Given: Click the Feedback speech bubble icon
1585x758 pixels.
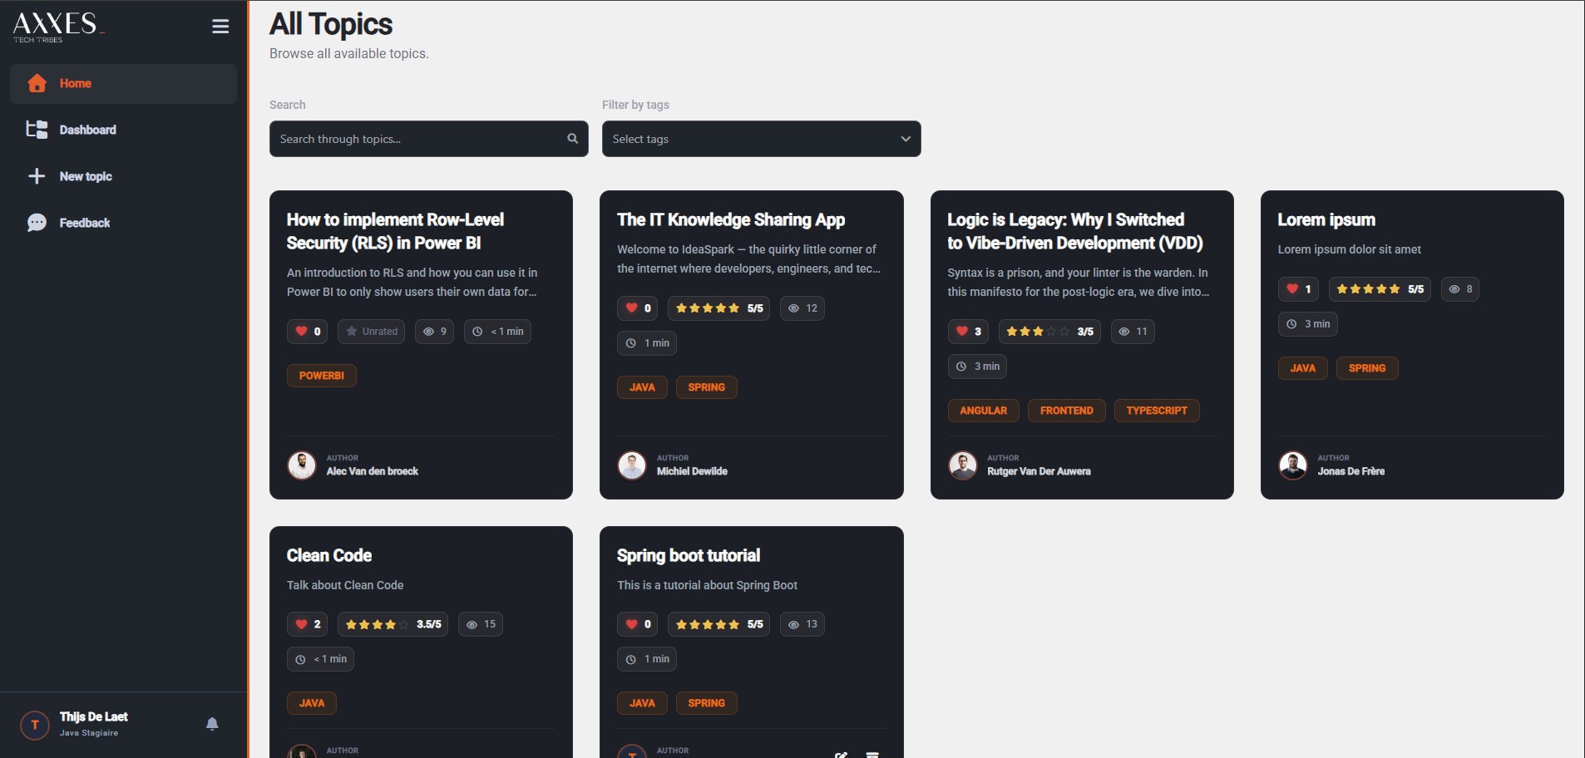Looking at the screenshot, I should (x=37, y=223).
